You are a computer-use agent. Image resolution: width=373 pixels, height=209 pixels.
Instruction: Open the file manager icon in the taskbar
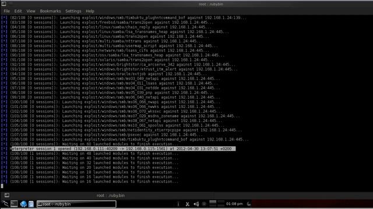(31, 204)
